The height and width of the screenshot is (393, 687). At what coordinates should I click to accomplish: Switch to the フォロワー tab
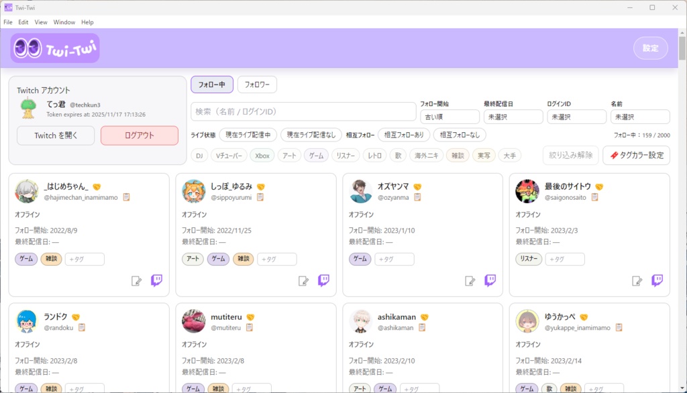coord(257,85)
